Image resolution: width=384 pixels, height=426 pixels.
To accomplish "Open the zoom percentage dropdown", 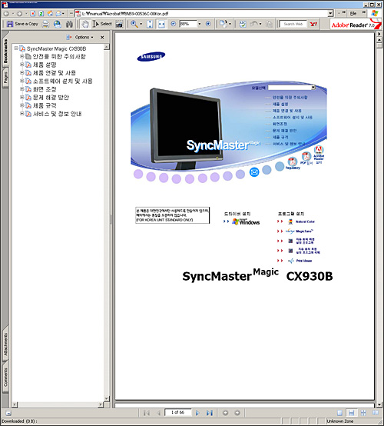I will [x=200, y=24].
